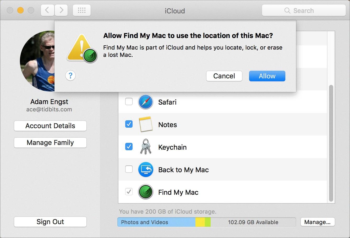Image resolution: width=350 pixels, height=238 pixels.
Task: Click the yellow minimize window button
Action: [20, 10]
